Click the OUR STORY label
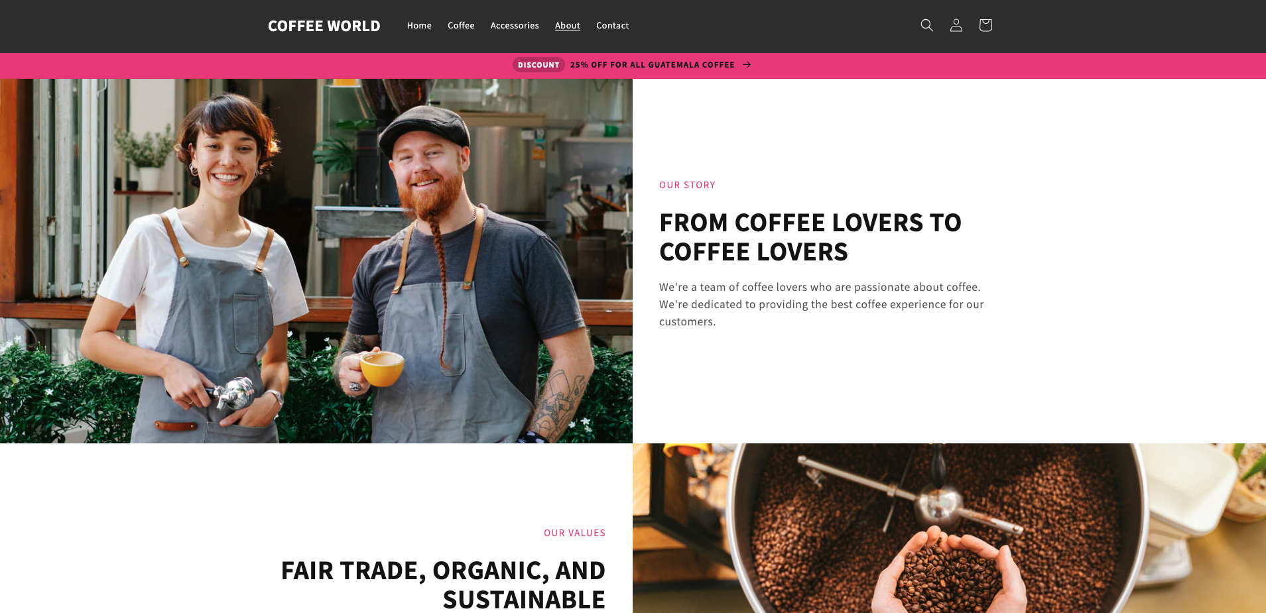The width and height of the screenshot is (1266, 613). point(687,185)
